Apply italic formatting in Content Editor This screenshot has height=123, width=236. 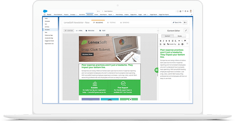pos(164,41)
